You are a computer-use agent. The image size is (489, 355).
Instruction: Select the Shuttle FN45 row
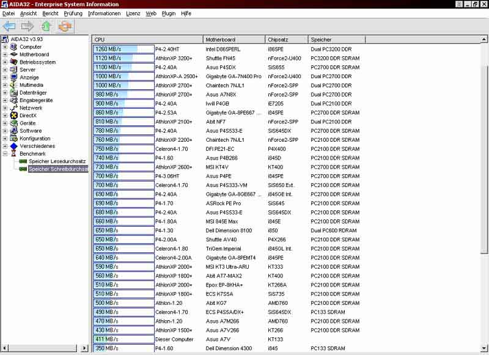point(229,58)
